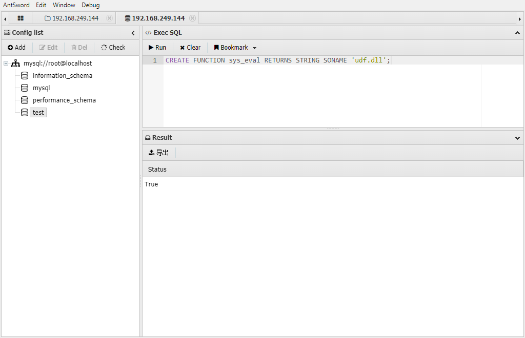The width and height of the screenshot is (525, 338).
Task: Click the export (导出) button
Action: point(158,153)
